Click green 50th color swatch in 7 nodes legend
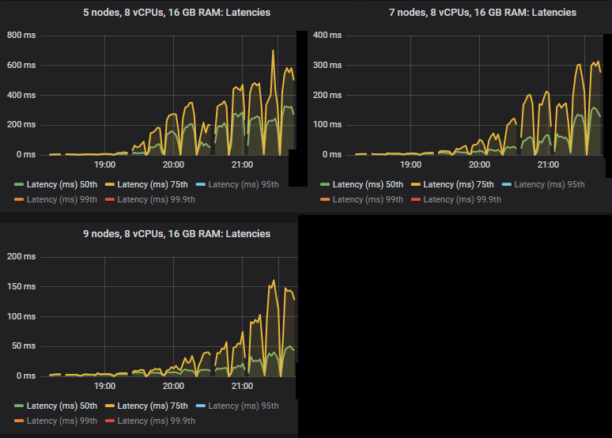Screen dimensions: 612x438 tap(325, 184)
